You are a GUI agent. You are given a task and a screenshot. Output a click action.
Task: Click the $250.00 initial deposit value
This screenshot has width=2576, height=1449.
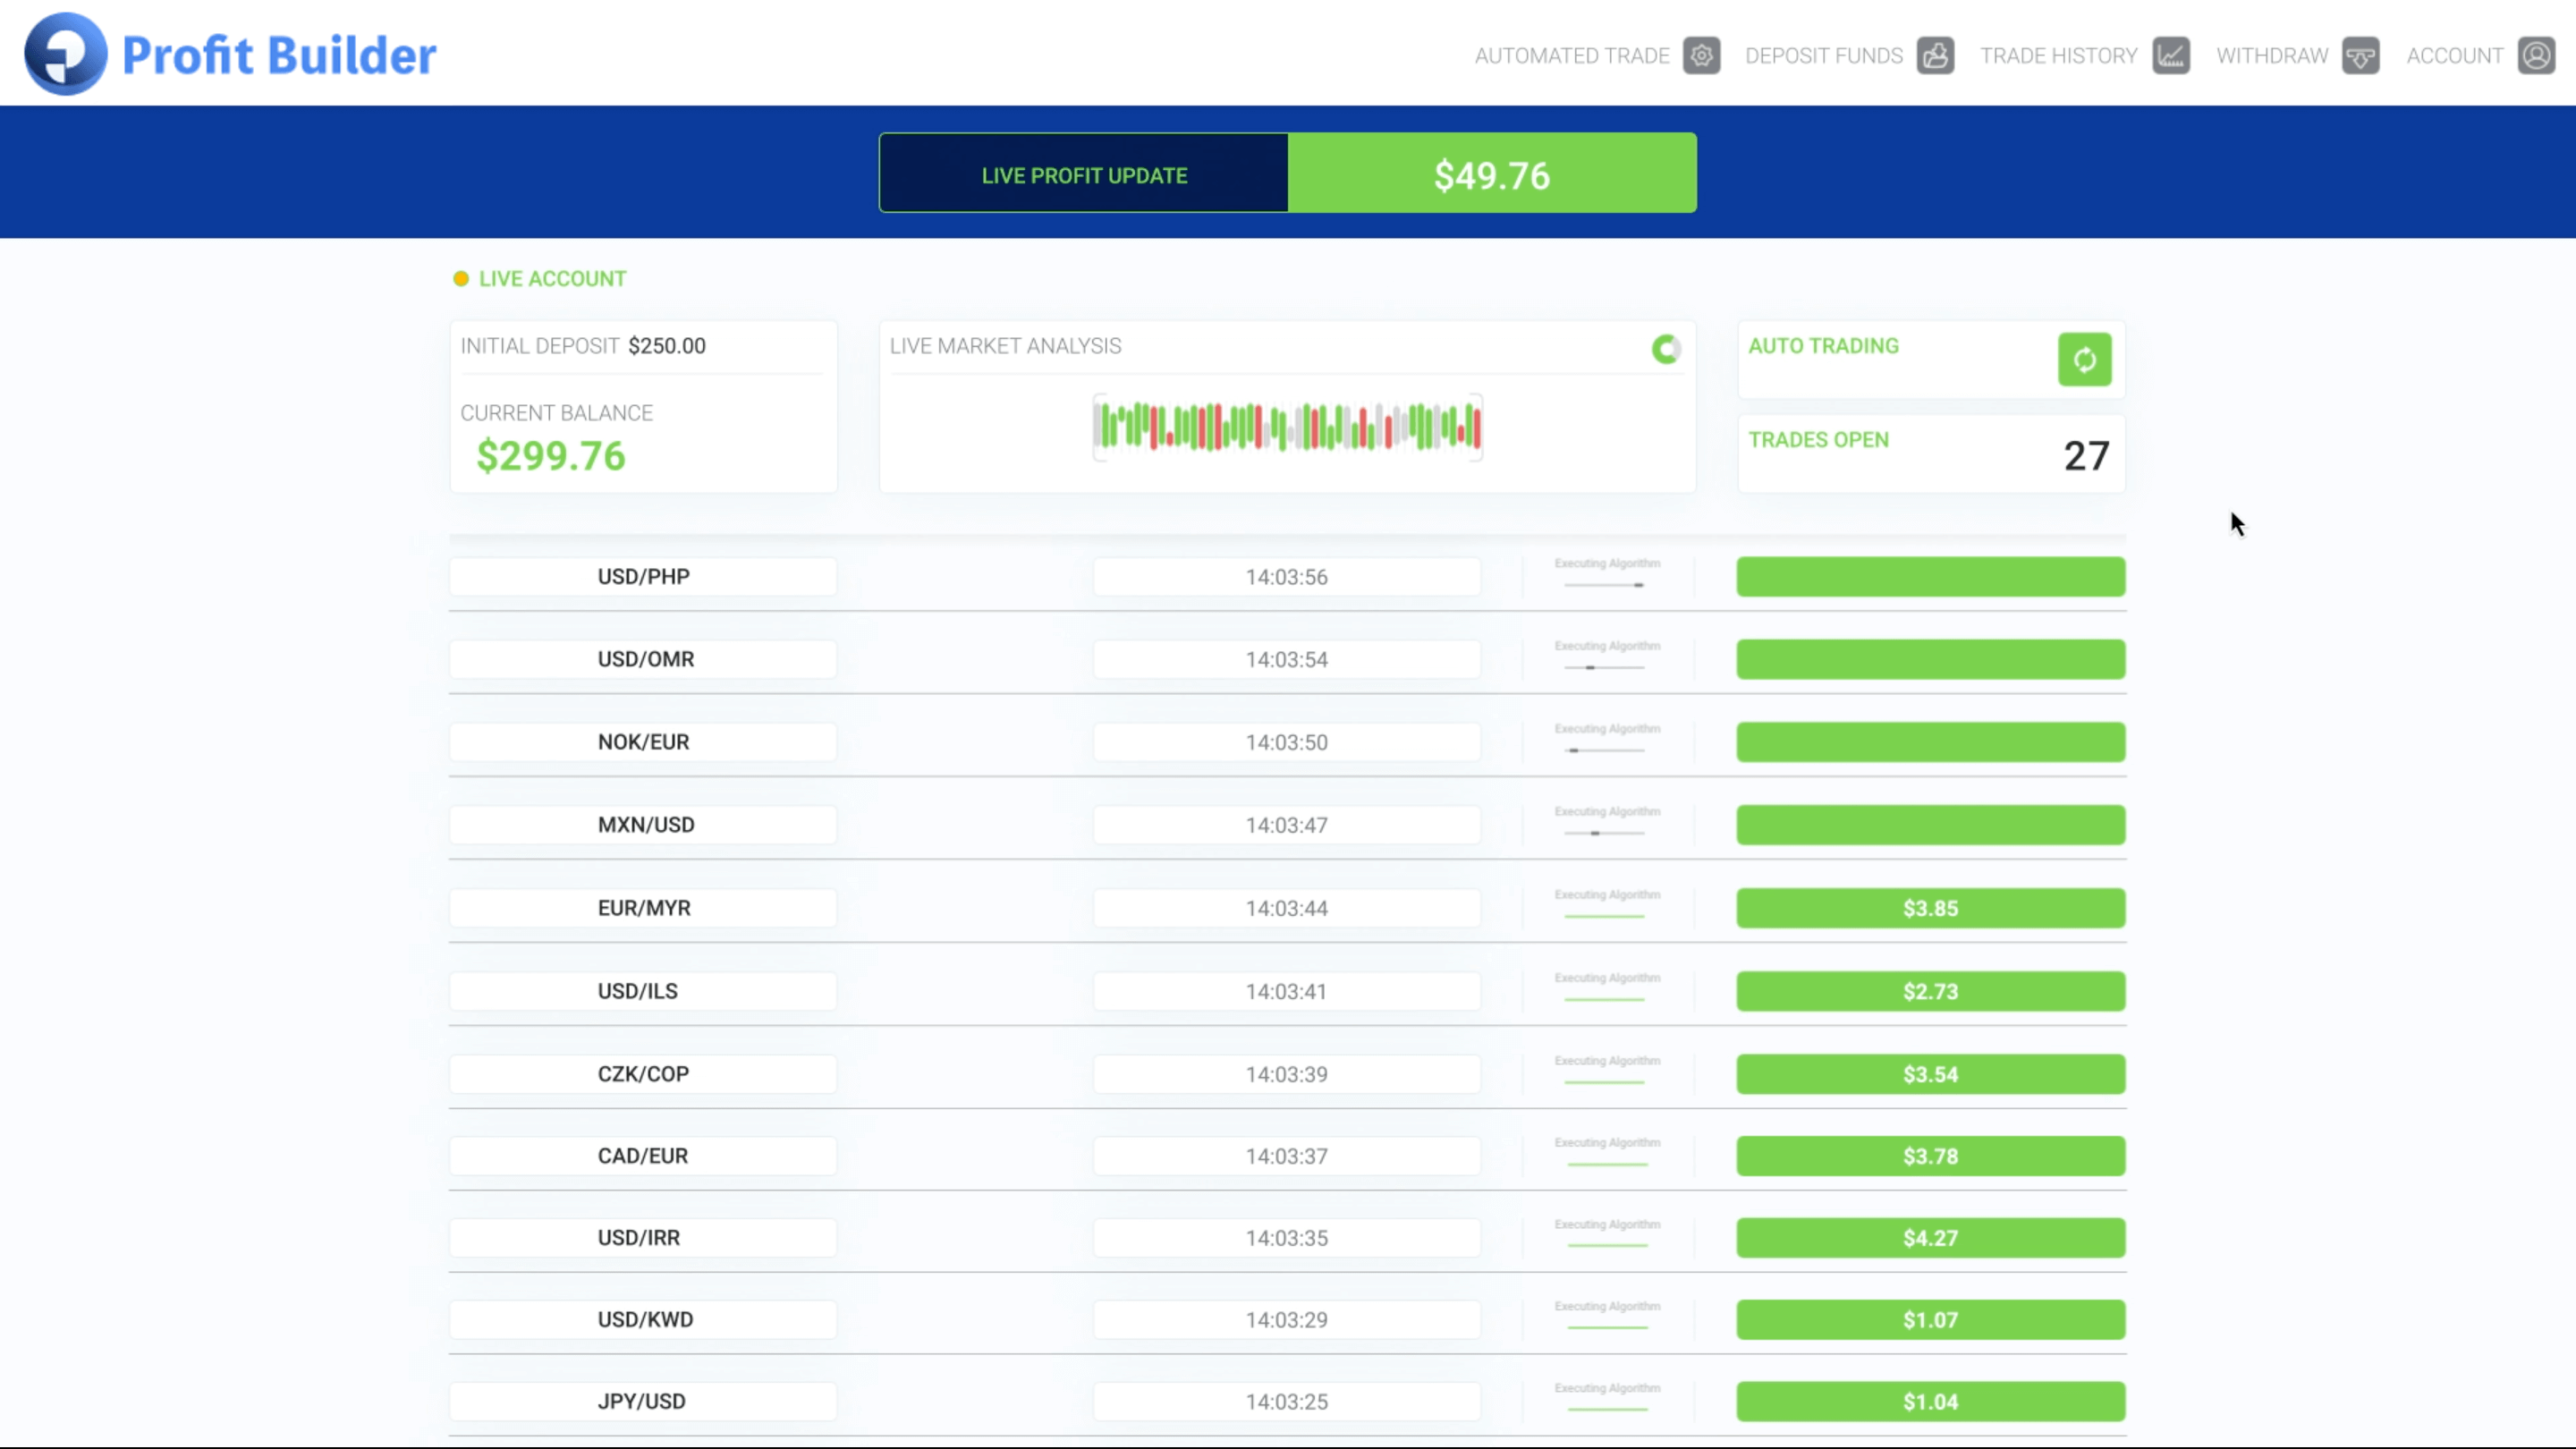667,346
